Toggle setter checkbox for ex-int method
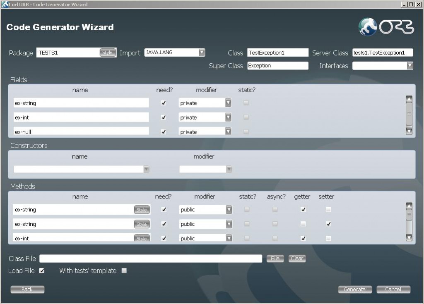 tap(328, 238)
